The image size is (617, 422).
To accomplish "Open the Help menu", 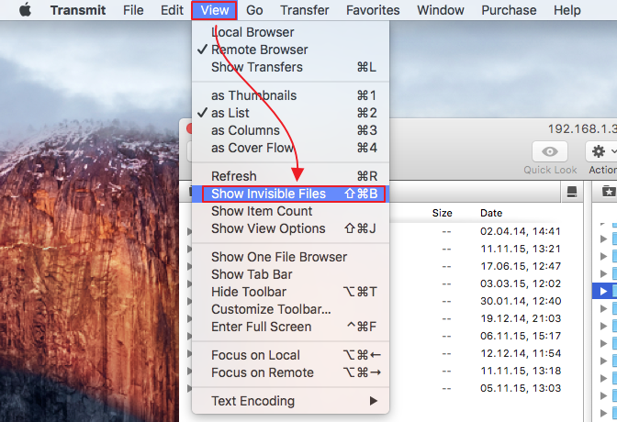I will point(567,10).
